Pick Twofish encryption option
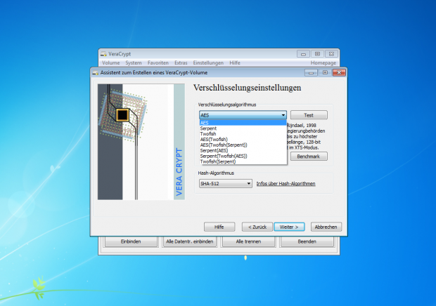 243,134
